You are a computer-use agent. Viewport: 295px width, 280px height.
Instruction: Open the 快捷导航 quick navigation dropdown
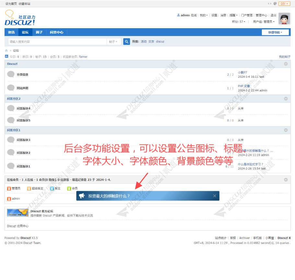coord(275,32)
